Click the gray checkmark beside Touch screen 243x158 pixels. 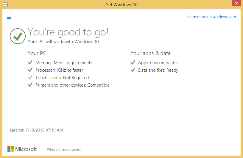30,77
